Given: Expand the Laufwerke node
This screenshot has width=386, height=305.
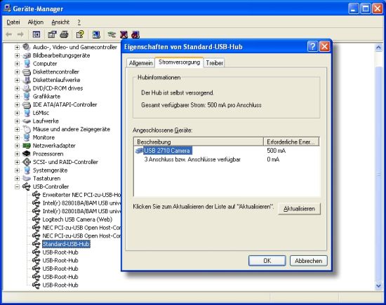Looking at the screenshot, I should click(17, 121).
